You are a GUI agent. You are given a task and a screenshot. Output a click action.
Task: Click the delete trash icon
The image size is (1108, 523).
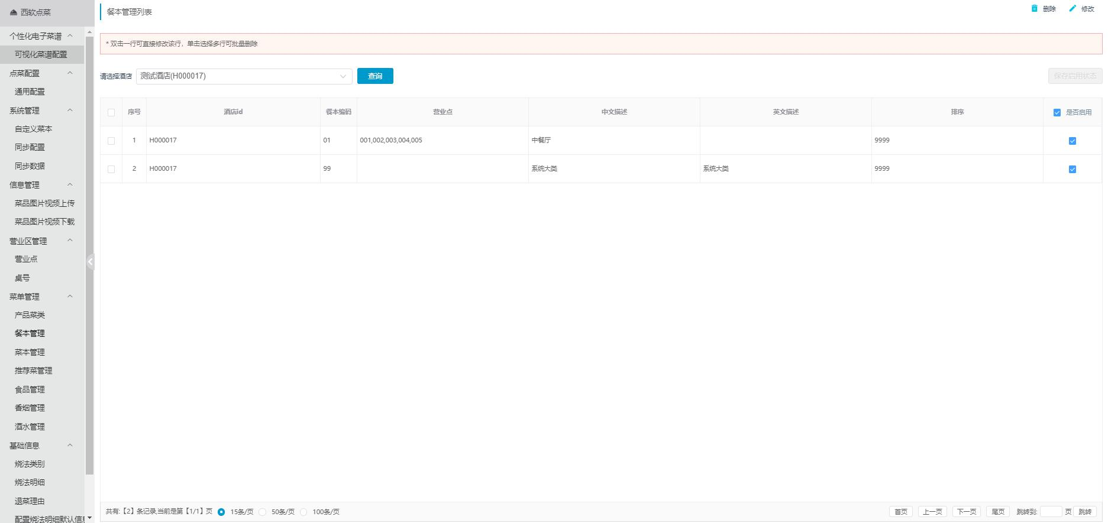pyautogui.click(x=1034, y=9)
